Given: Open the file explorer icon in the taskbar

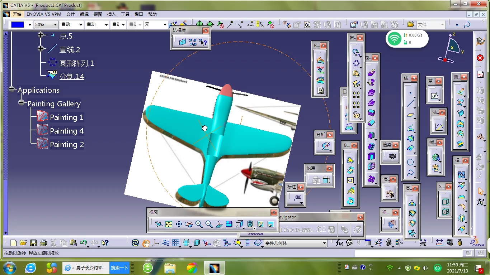Looking at the screenshot, I should pyautogui.click(x=170, y=268).
